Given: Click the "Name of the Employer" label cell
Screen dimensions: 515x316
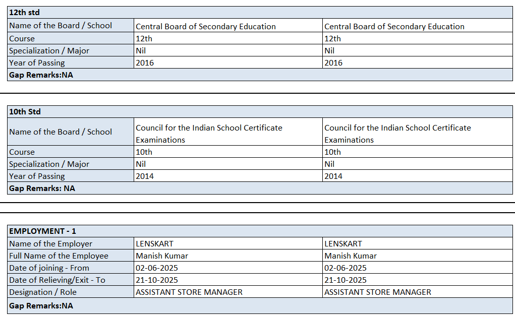Looking at the screenshot, I should [x=50, y=244].
